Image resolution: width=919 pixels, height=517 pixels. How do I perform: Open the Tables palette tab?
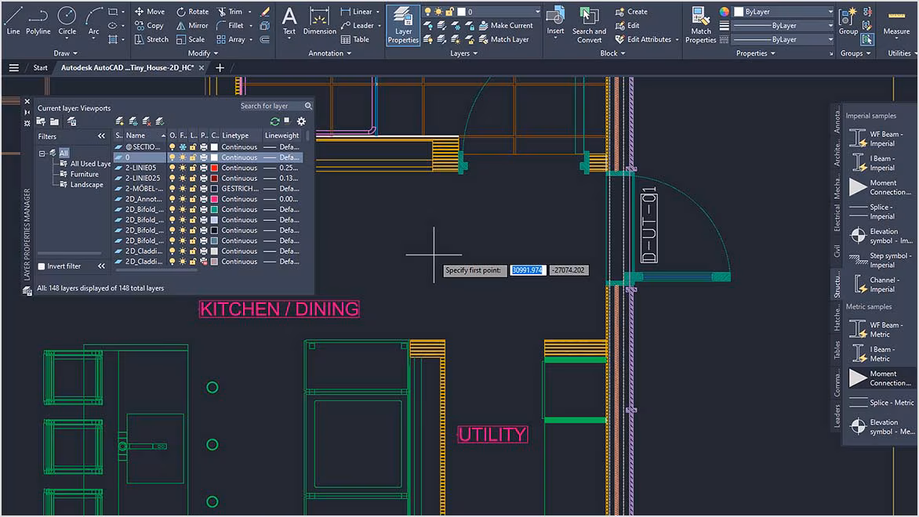pos(837,350)
